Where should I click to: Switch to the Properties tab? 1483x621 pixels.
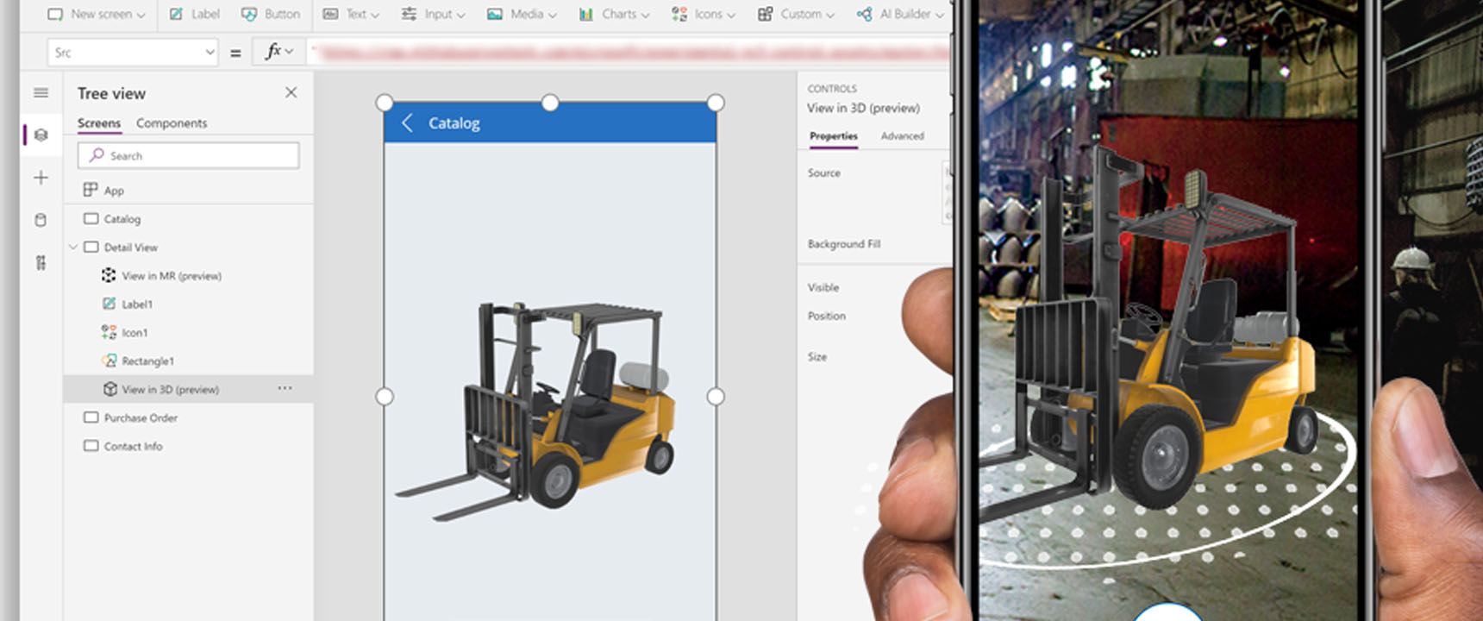click(x=834, y=136)
